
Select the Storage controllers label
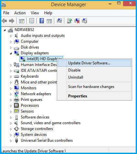click(37, 129)
